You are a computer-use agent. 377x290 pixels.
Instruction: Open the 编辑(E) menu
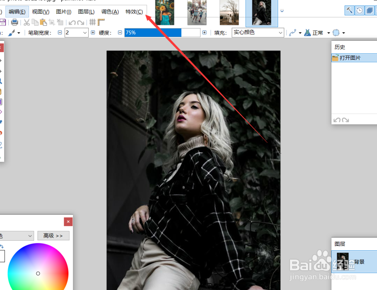click(x=17, y=12)
